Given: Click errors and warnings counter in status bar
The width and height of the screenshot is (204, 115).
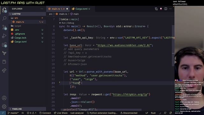Looking at the screenshot, I should click(32, 113).
